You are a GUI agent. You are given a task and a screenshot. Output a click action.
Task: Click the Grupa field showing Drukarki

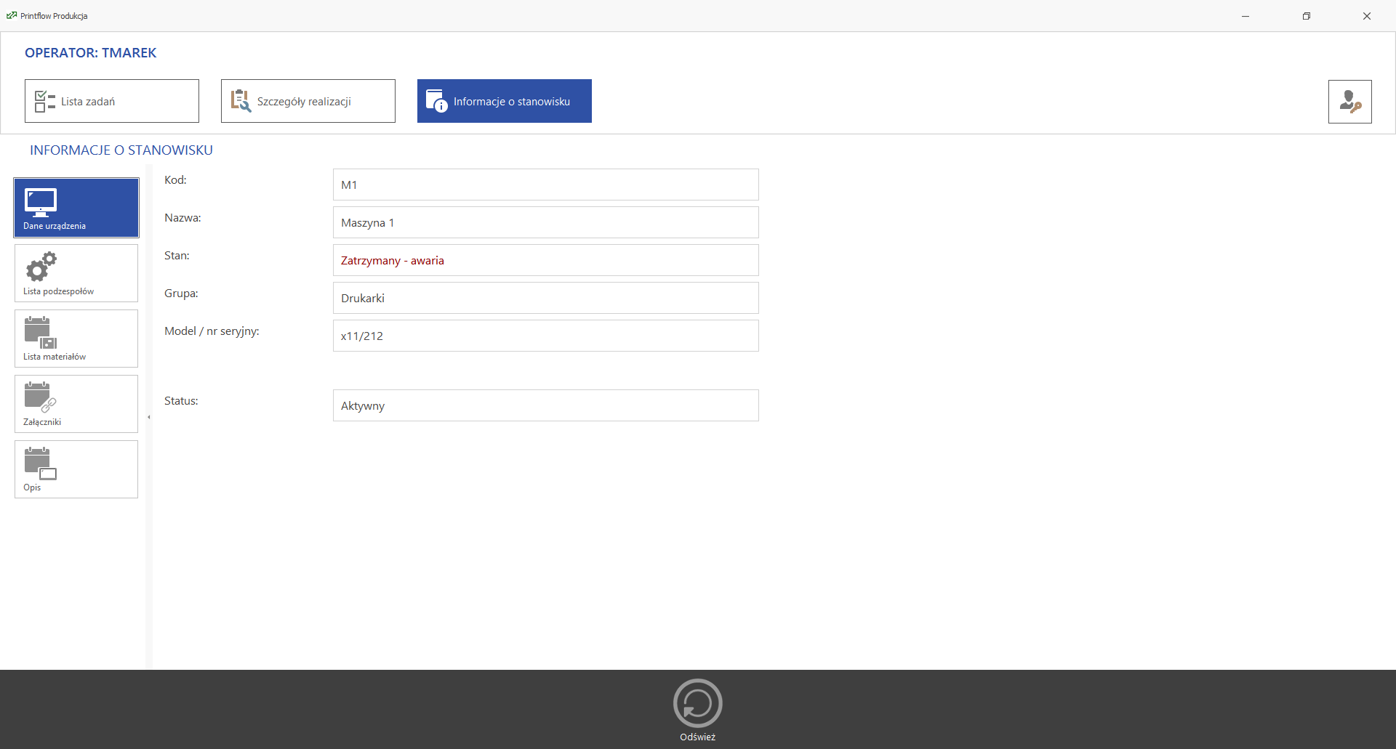coord(545,298)
